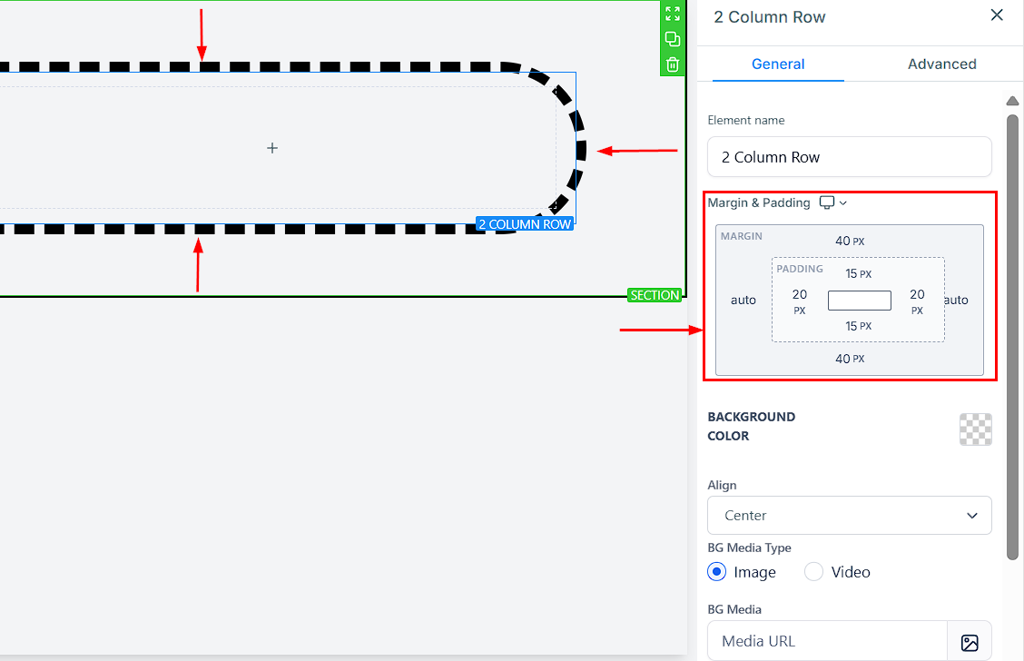Viewport: 1024px width, 661px height.
Task: Close the 2 Column Row settings panel
Action: [997, 15]
